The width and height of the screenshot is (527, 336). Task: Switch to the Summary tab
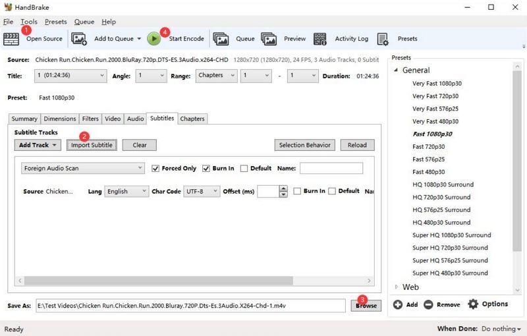(24, 119)
